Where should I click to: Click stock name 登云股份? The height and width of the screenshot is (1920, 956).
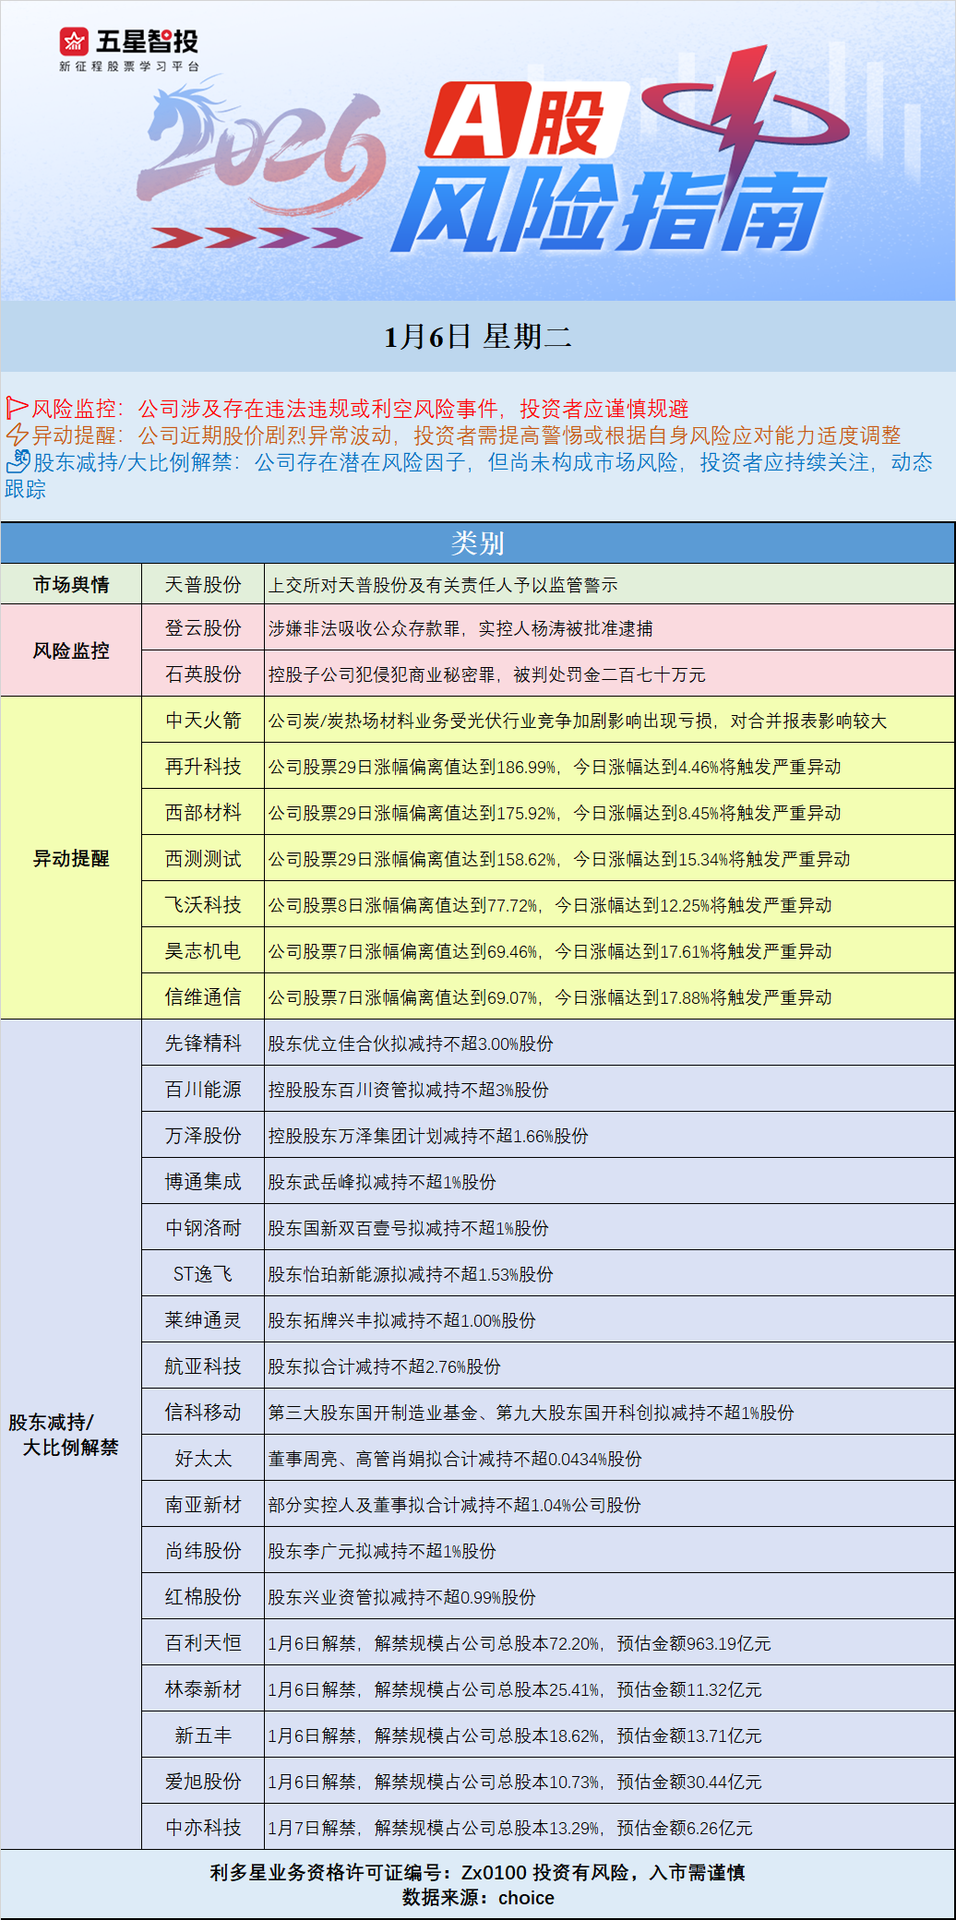click(203, 628)
